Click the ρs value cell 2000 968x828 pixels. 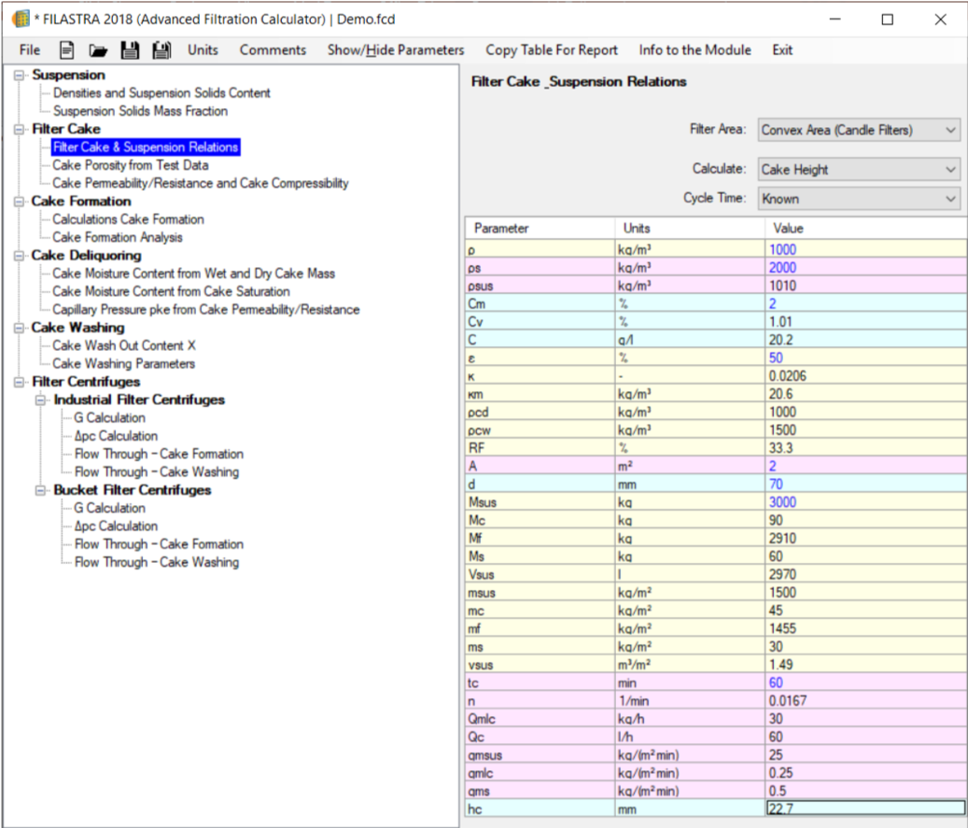(865, 267)
